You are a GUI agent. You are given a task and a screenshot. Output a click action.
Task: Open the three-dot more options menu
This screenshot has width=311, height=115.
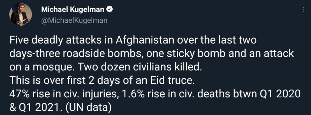pyautogui.click(x=303, y=9)
